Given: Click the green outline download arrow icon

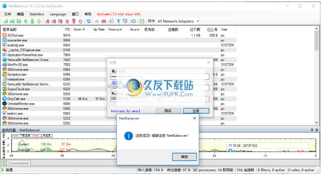Looking at the screenshot, I should coord(39,21).
